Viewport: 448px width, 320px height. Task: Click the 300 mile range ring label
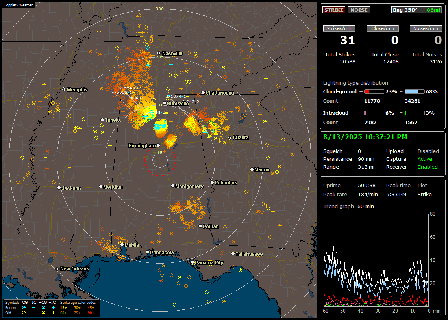coord(159,9)
